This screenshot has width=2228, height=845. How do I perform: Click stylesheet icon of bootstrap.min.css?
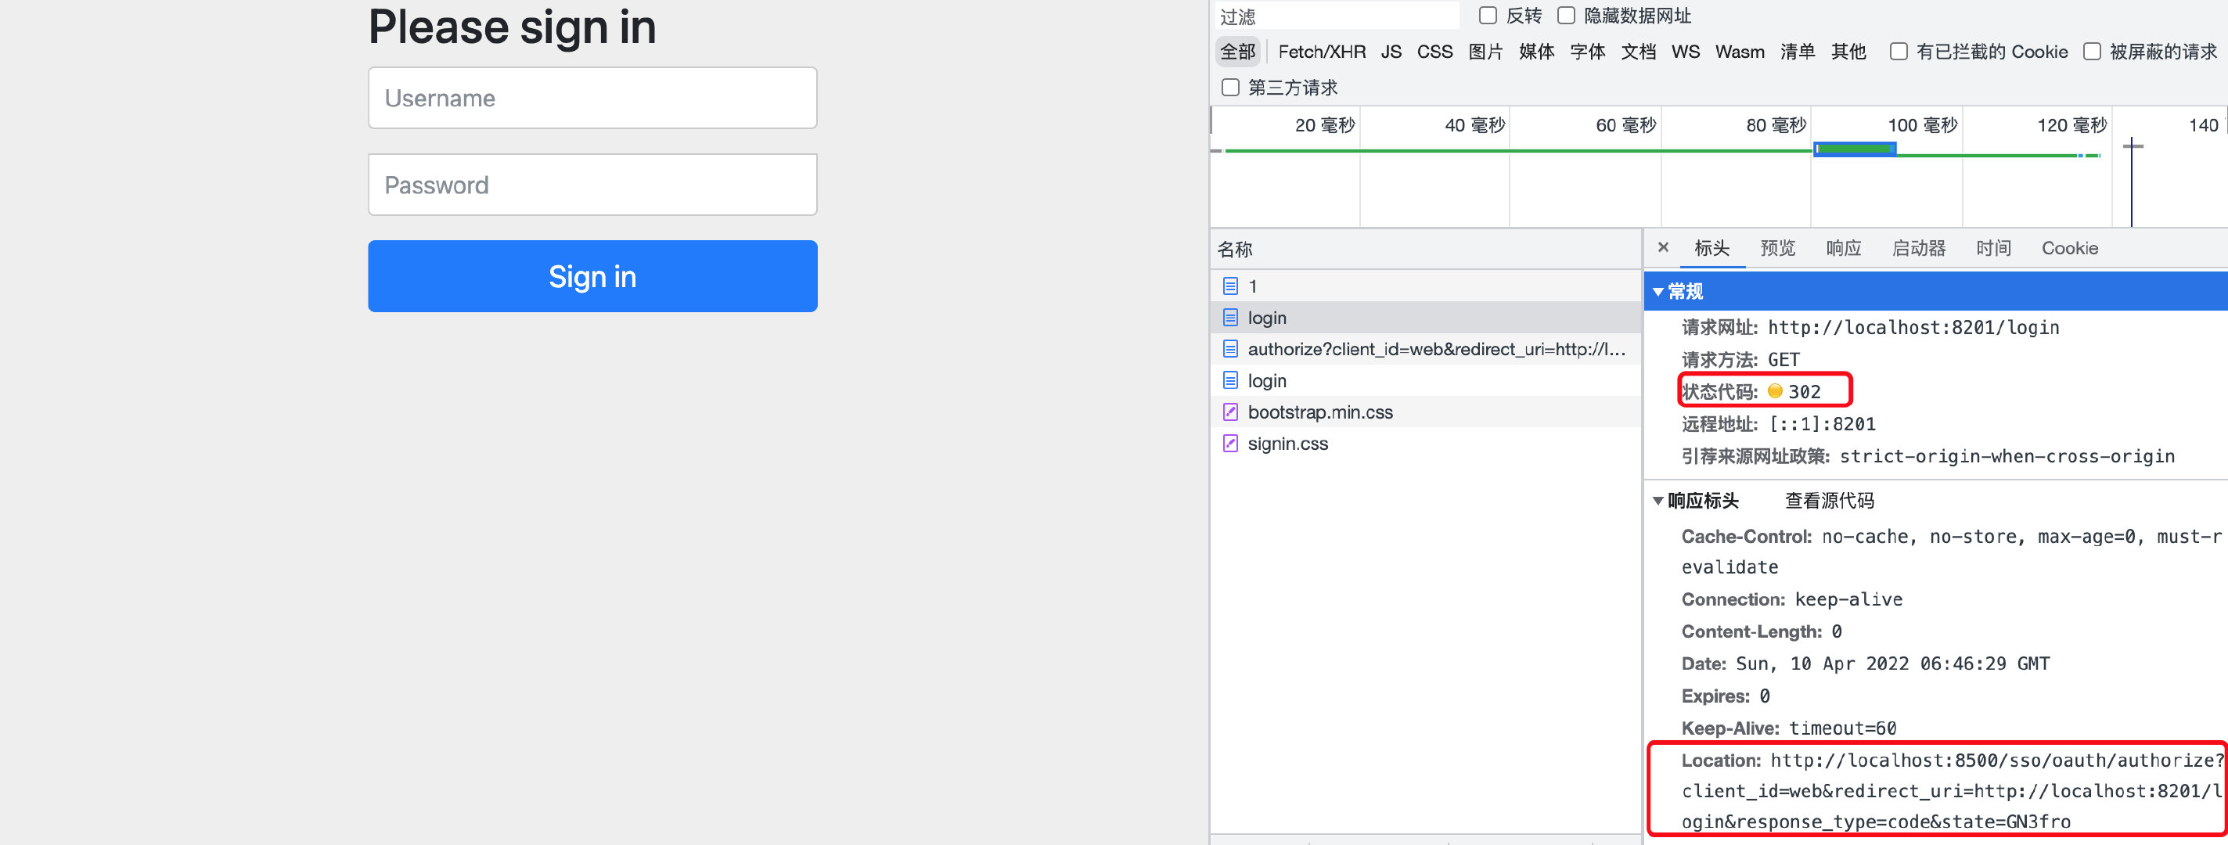click(1230, 412)
